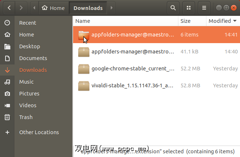Go to Videos in the sidebar

click(x=28, y=105)
